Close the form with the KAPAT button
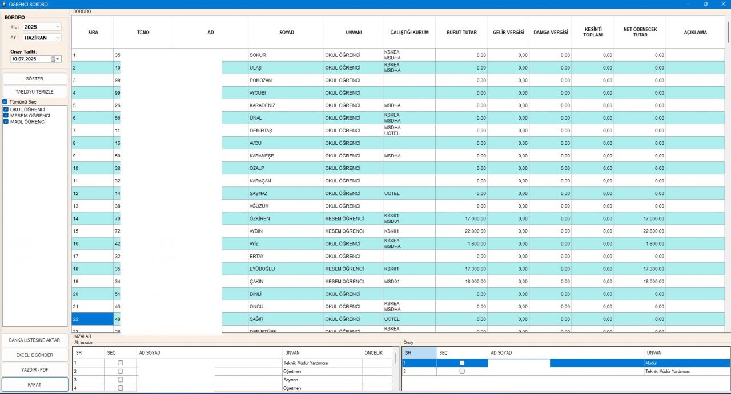 [x=34, y=384]
